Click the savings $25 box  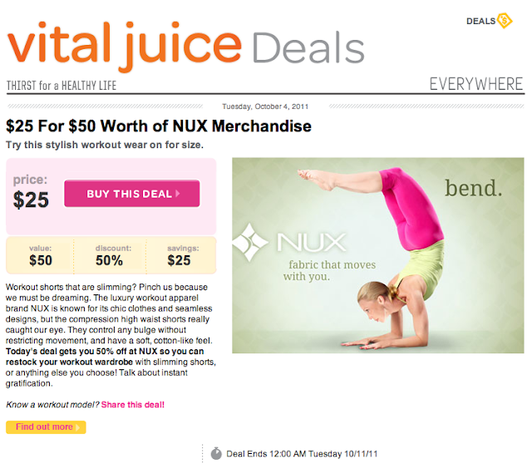point(181,255)
